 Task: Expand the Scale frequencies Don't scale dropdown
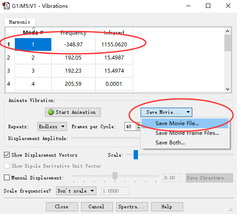pyautogui.click(x=76, y=191)
